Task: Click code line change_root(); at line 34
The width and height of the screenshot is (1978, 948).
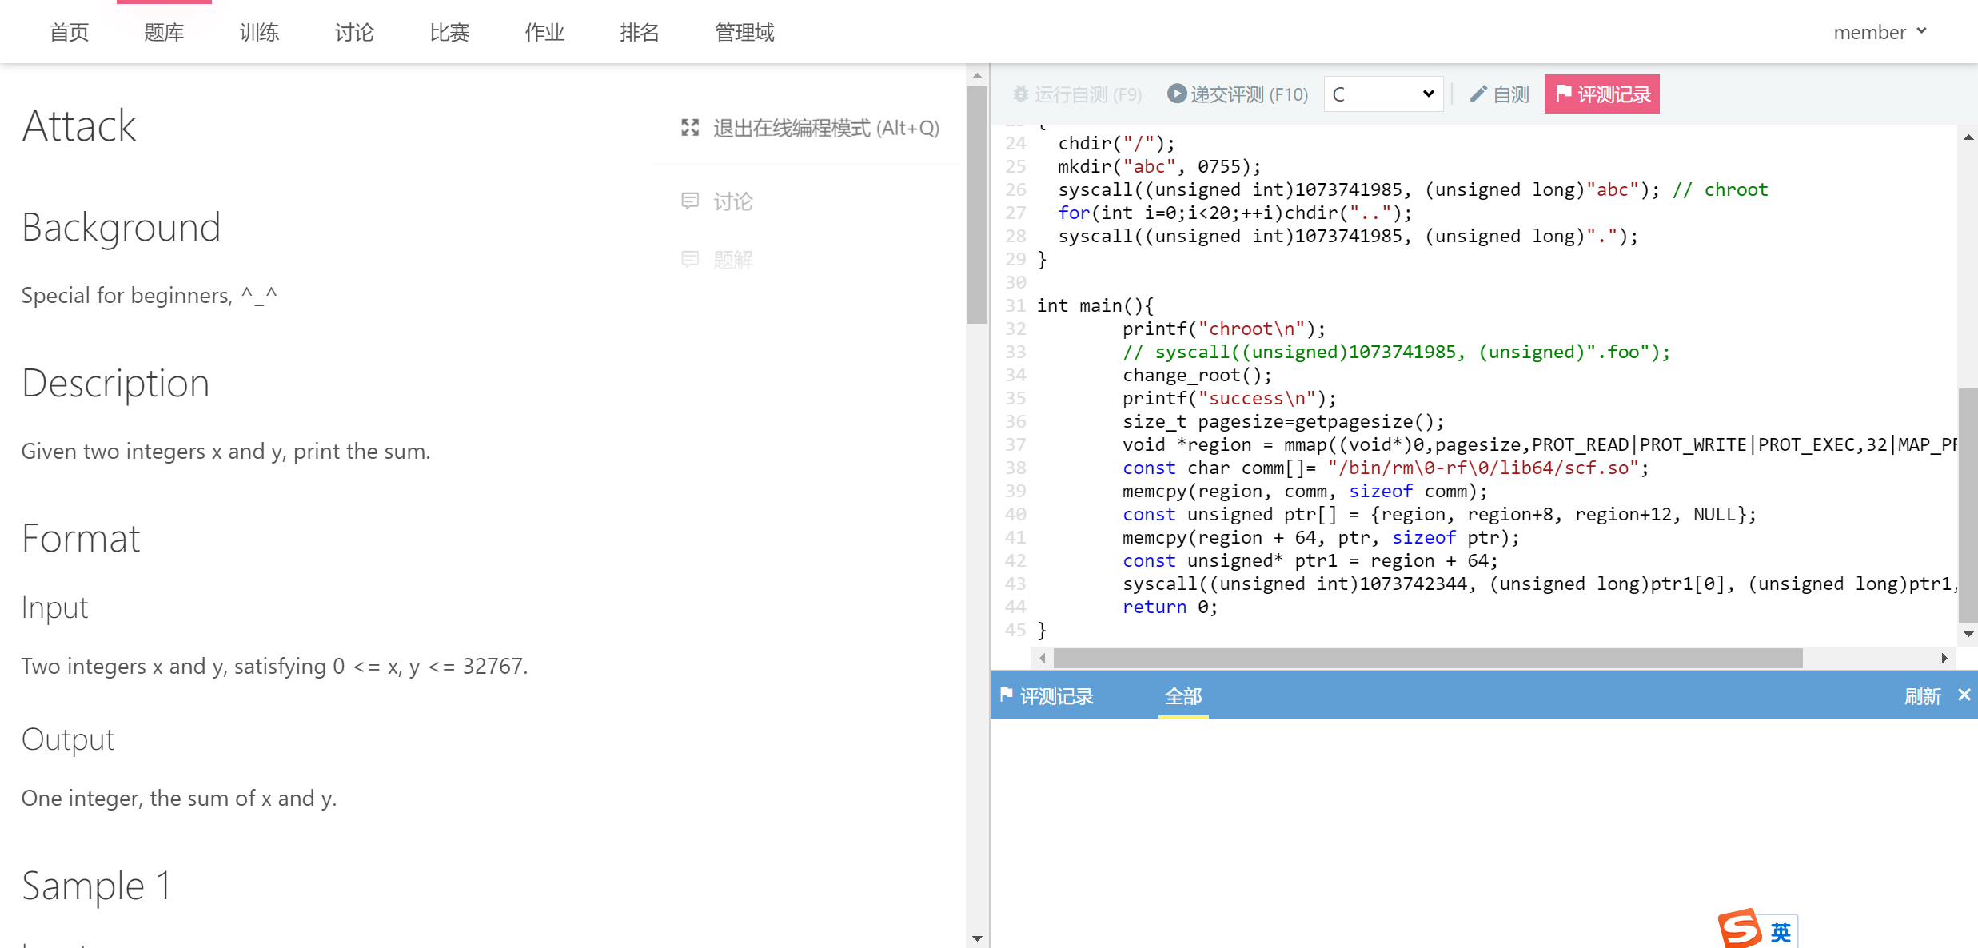Action: pyautogui.click(x=1197, y=375)
